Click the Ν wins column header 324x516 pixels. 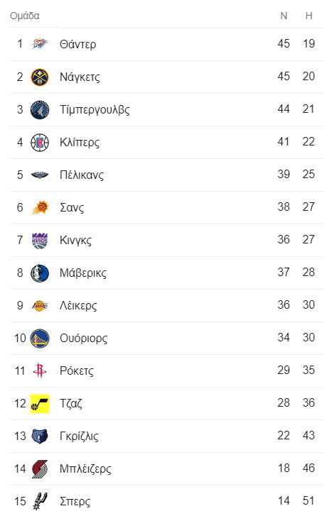[283, 16]
